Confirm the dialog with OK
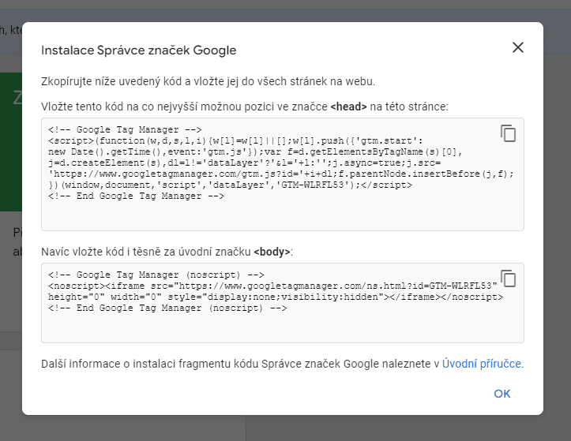The image size is (571, 441). click(x=502, y=394)
